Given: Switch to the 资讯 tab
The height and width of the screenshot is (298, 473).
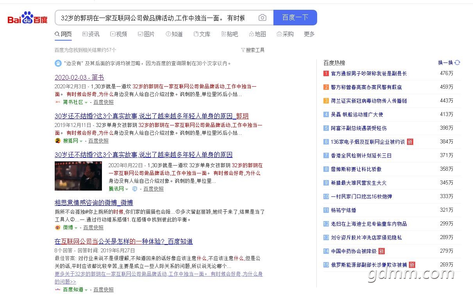Looking at the screenshot, I should 91,34.
